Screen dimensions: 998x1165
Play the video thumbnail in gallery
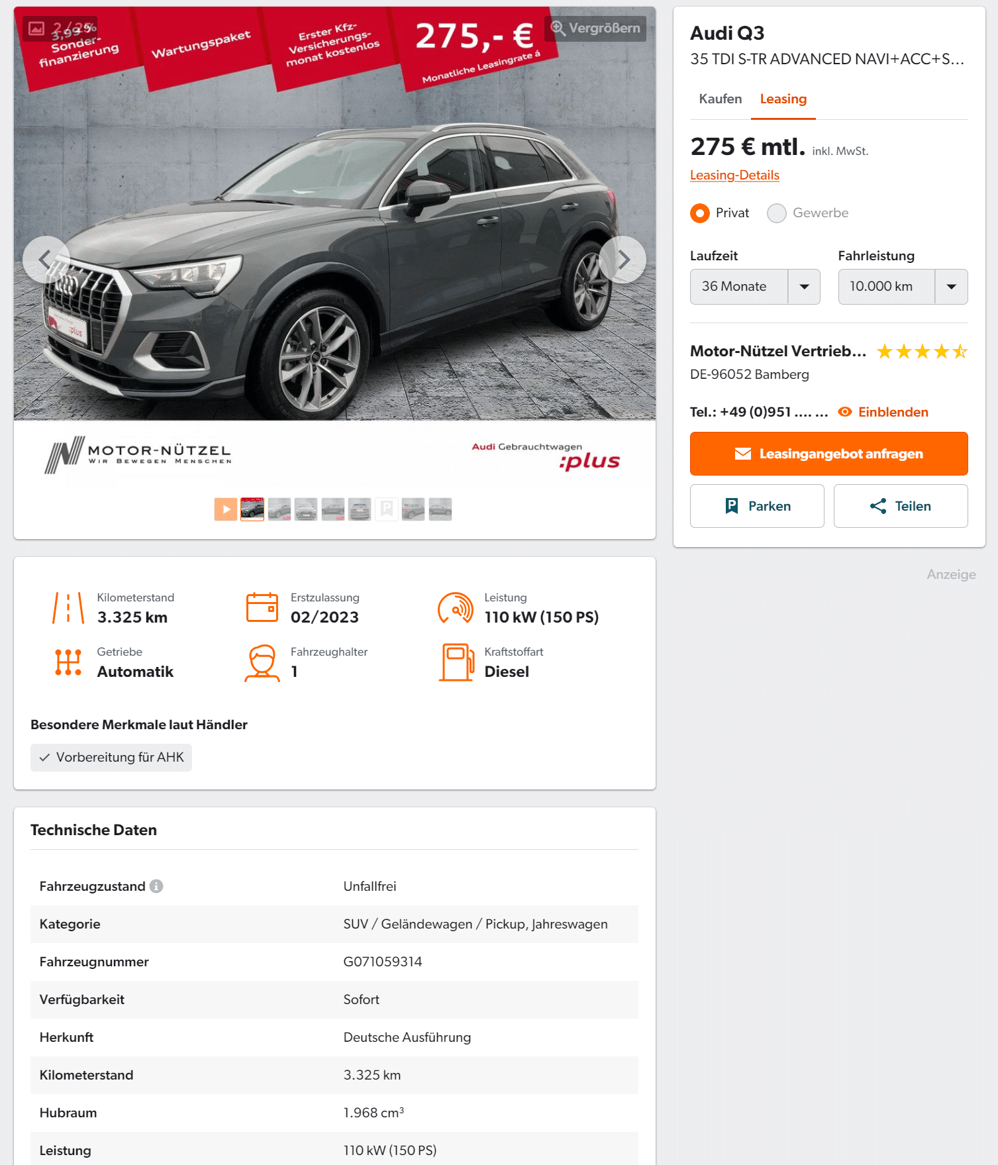click(x=226, y=509)
